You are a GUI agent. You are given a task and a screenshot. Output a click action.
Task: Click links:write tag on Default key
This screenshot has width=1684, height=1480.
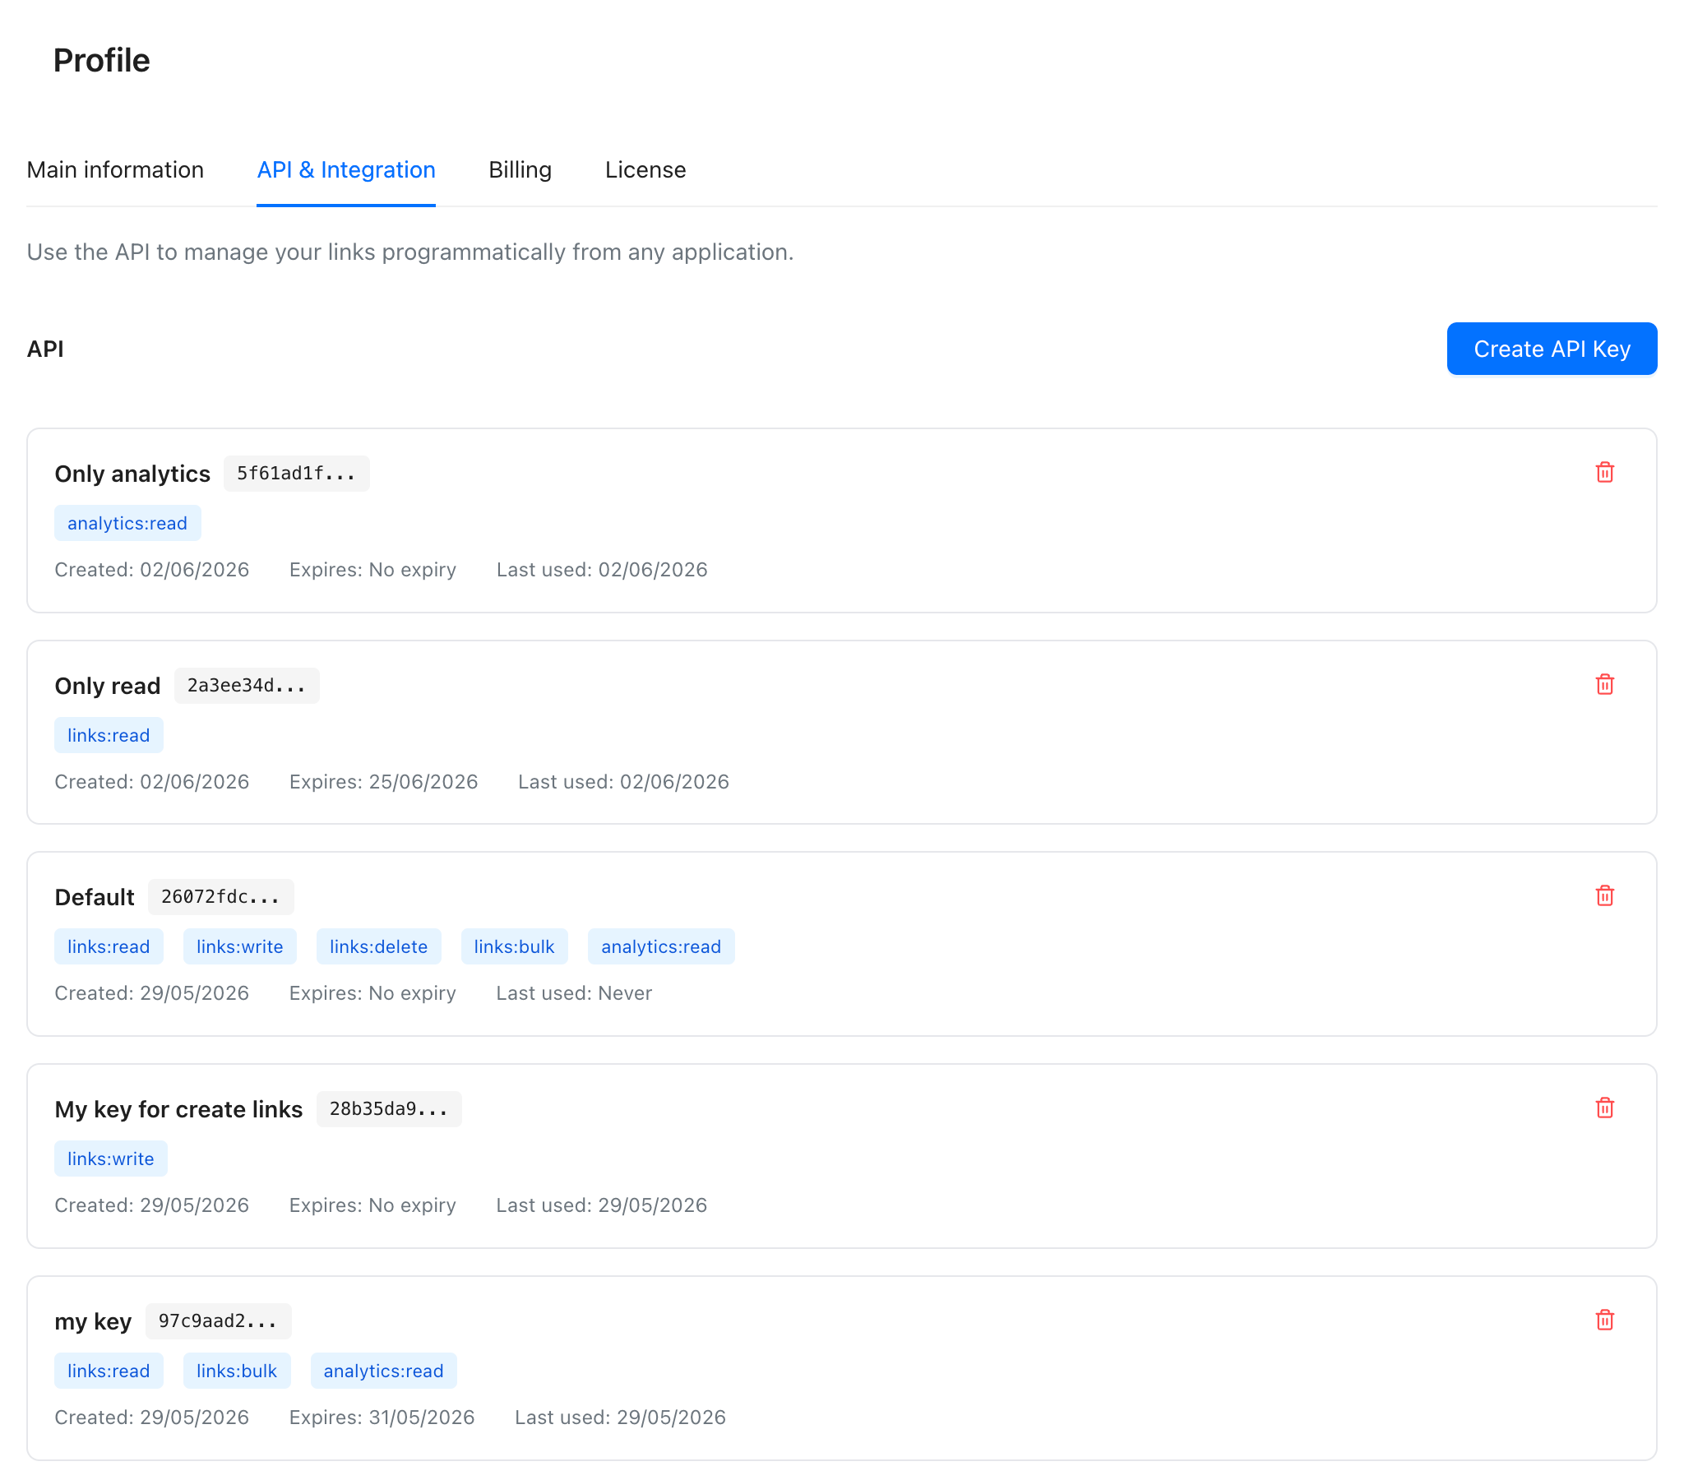click(240, 947)
